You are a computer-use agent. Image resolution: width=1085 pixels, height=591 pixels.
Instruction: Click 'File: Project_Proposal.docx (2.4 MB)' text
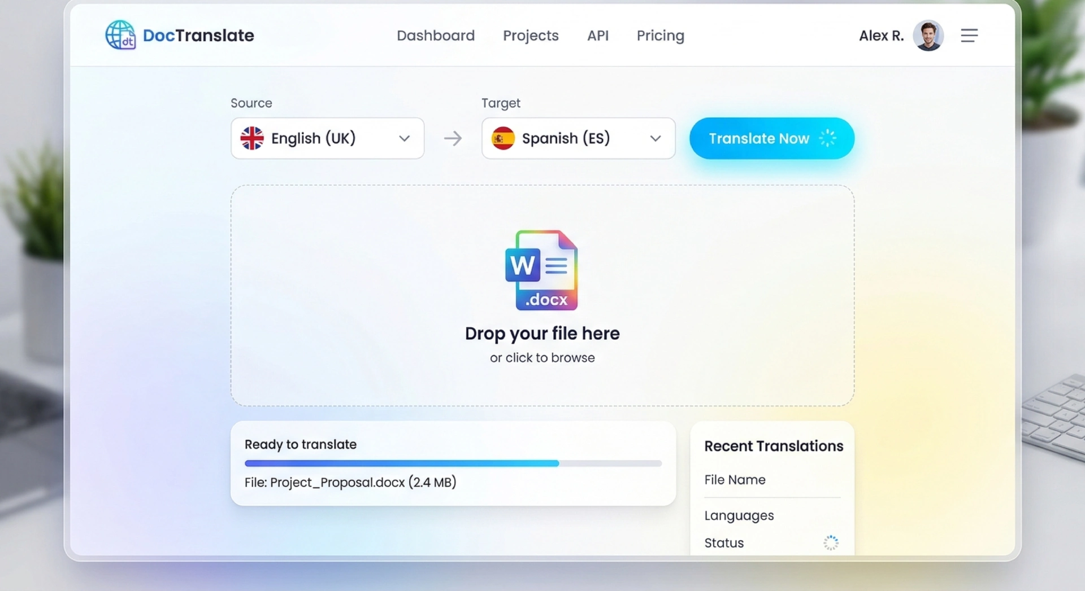(350, 483)
